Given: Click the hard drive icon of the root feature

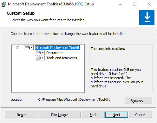Looking at the screenshot, I should pyautogui.click(x=27, y=48).
